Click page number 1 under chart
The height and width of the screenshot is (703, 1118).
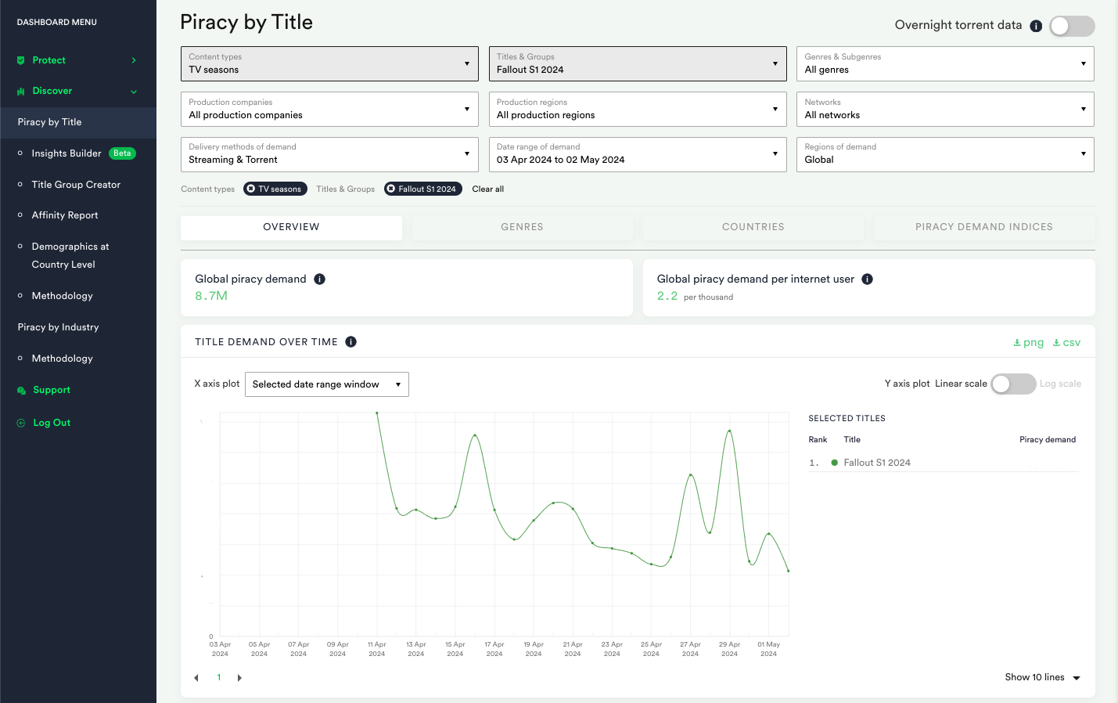point(219,678)
